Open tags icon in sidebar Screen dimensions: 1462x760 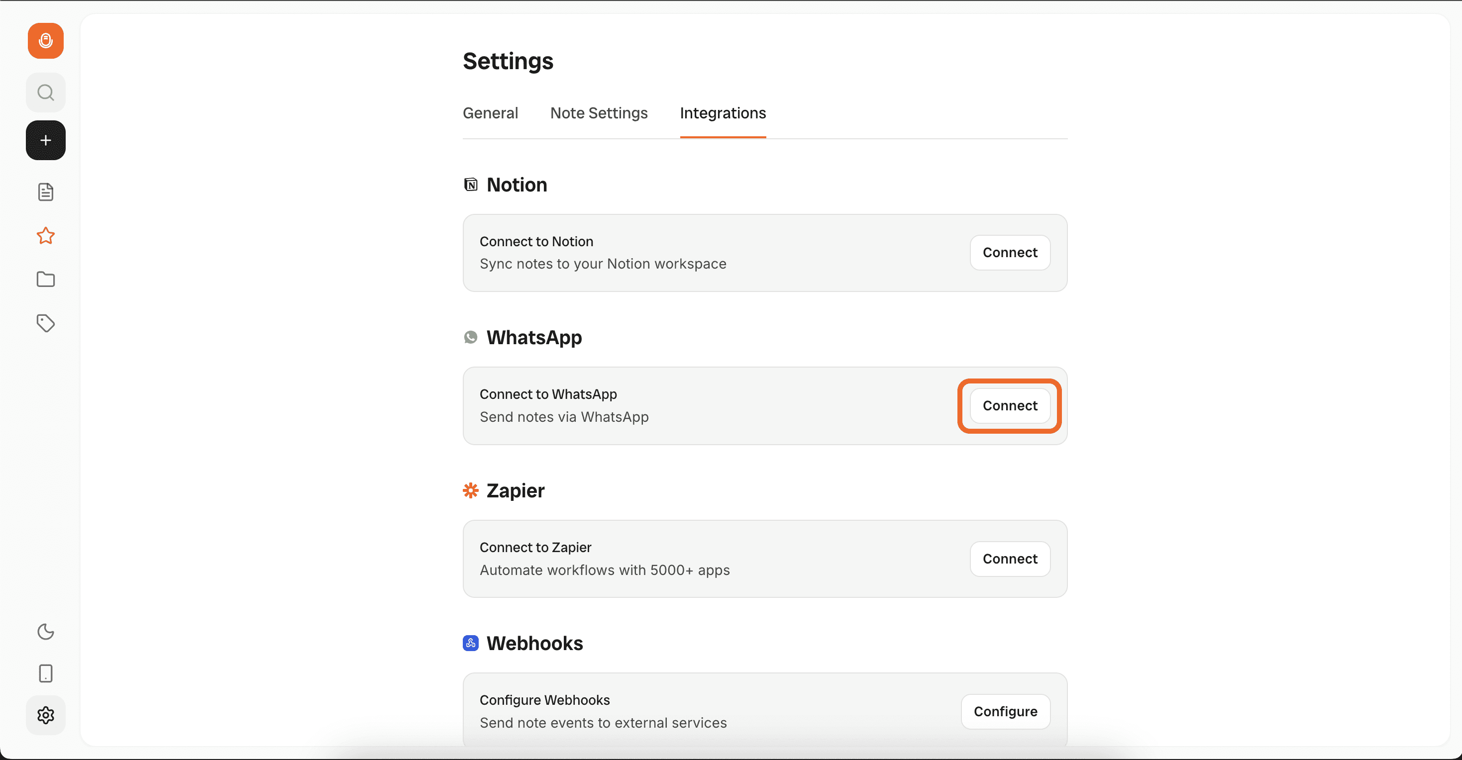click(x=45, y=323)
